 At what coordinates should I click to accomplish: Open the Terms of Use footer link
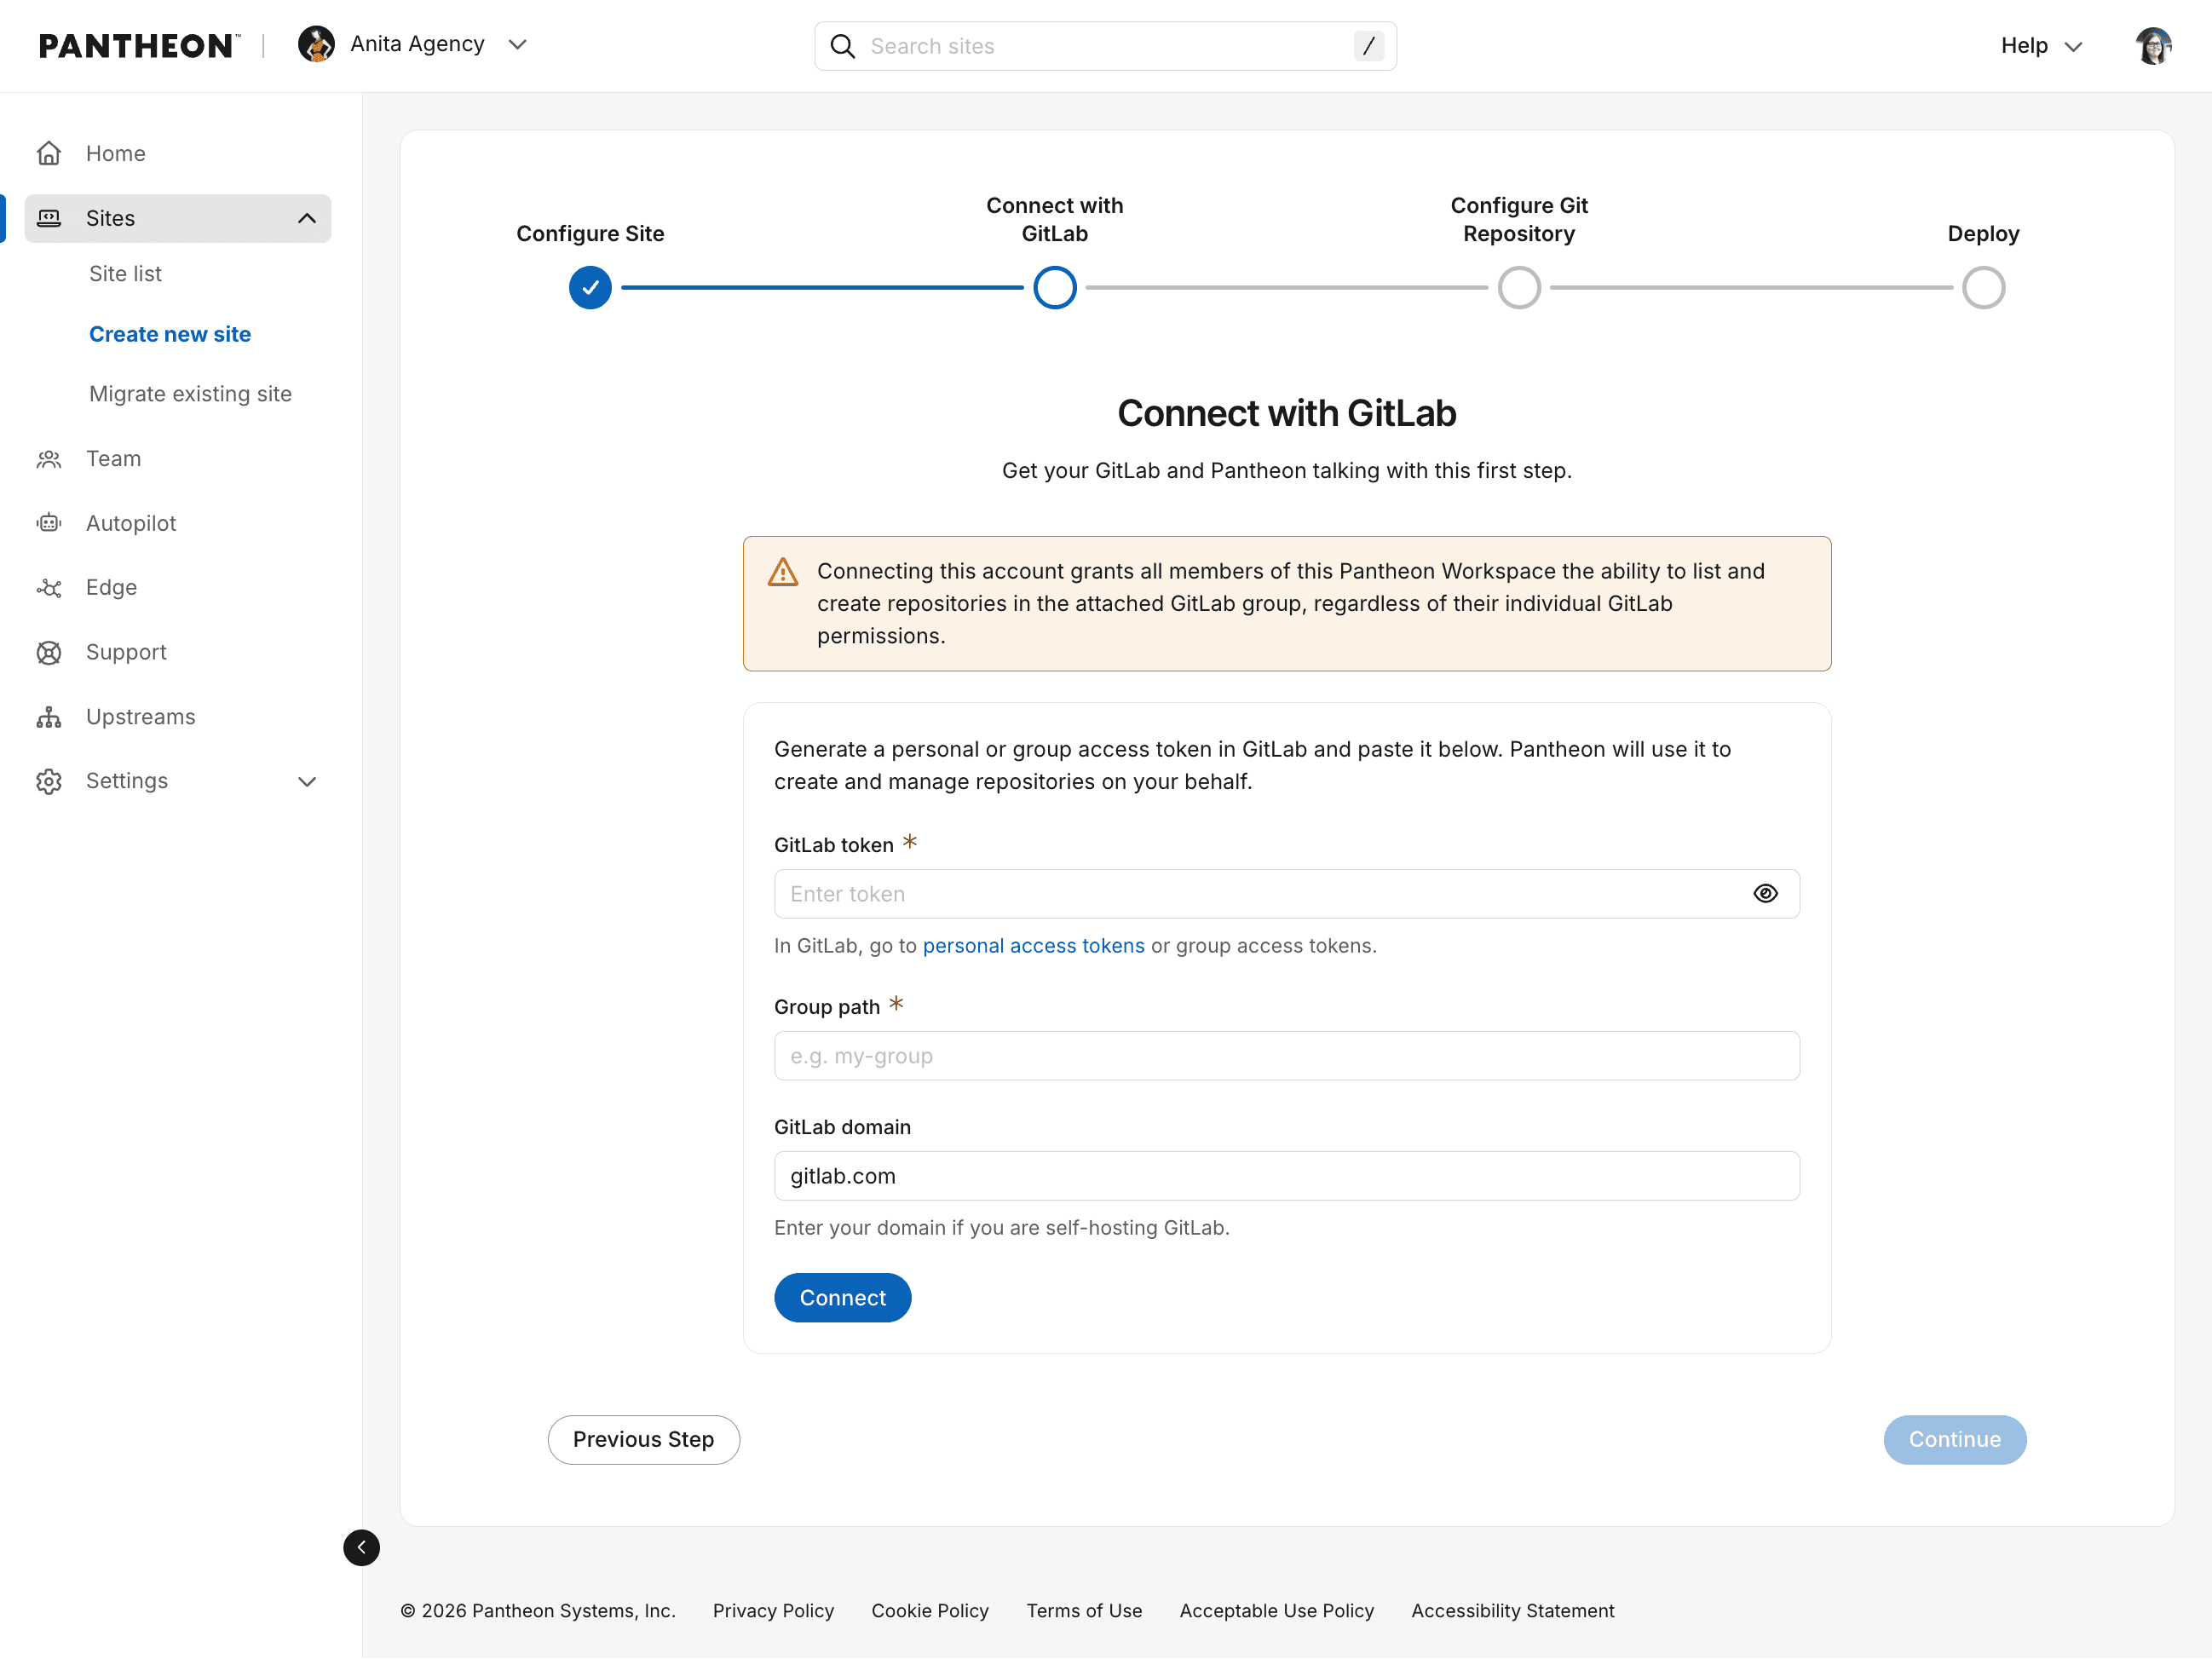pos(1084,1611)
